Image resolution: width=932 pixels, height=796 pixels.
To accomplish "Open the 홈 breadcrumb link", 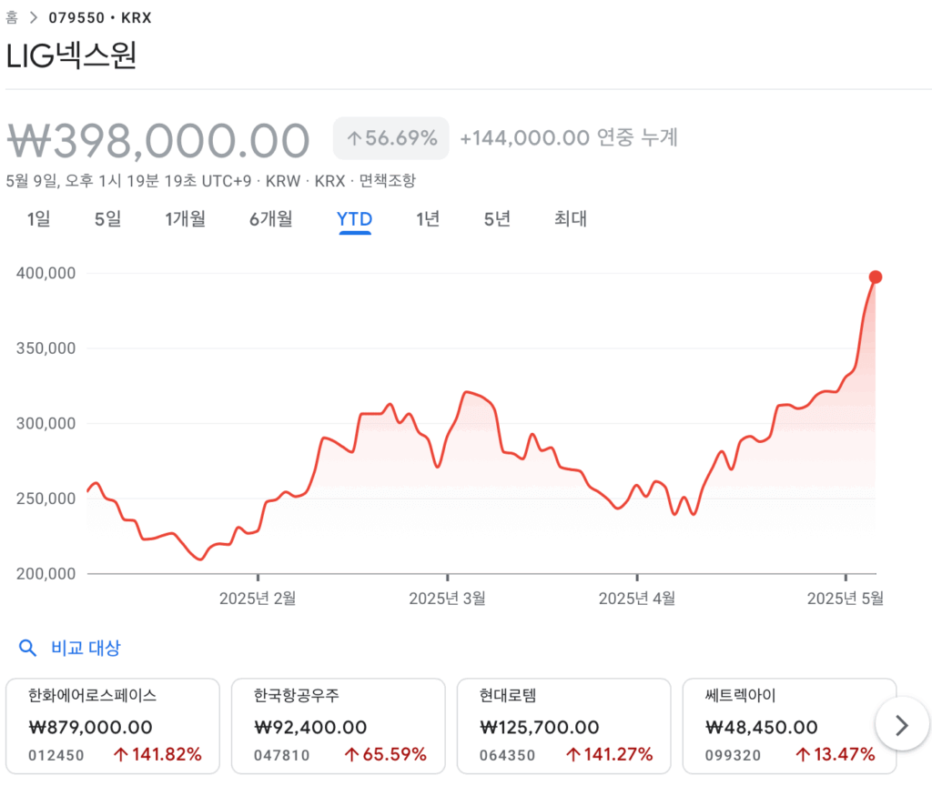I will point(12,18).
